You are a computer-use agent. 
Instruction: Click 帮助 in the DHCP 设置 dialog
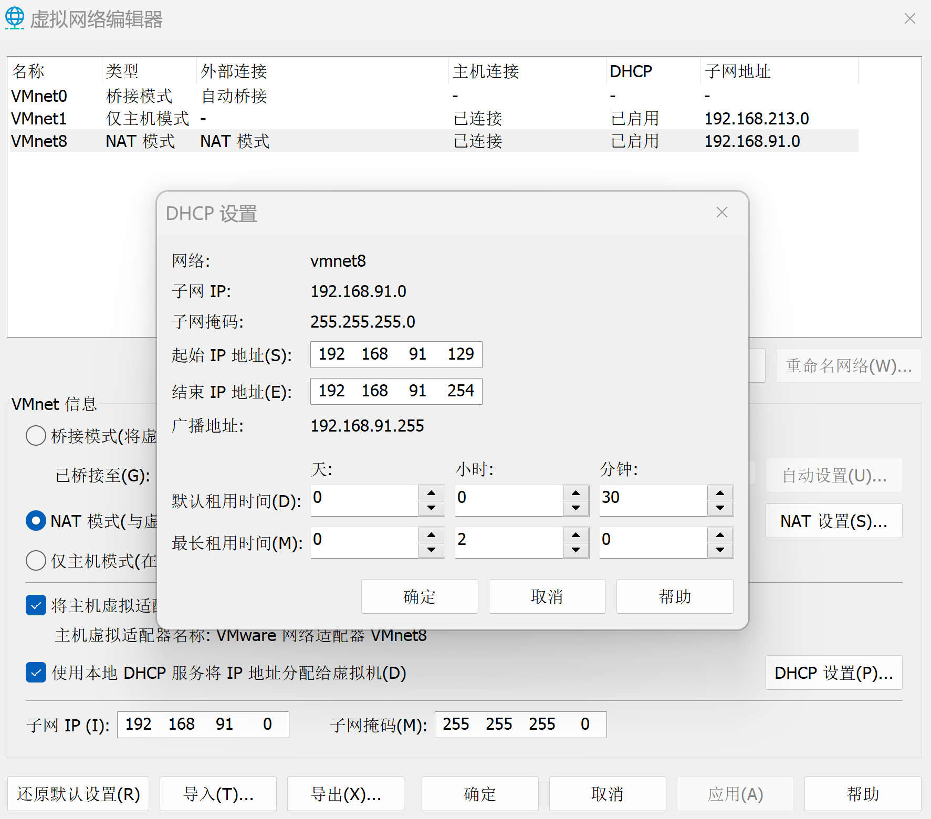click(x=675, y=596)
